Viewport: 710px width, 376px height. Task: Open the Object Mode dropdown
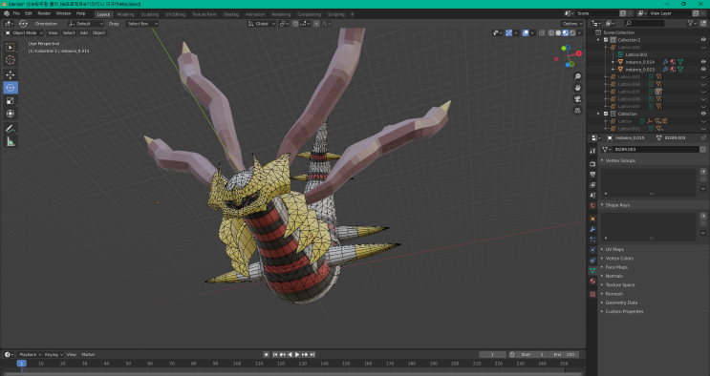tap(24, 33)
